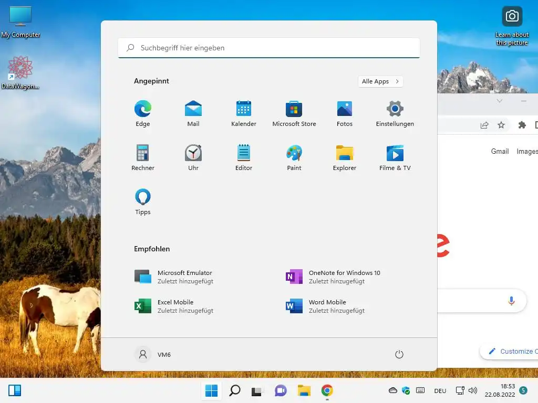This screenshot has height=403, width=538.
Task: Focus the Suchbegriff hier eingeben search box
Action: 269,48
